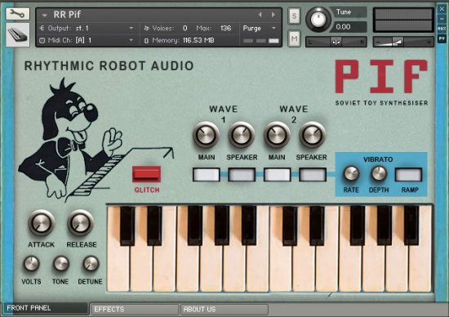
Task: Switch to the Effects tab
Action: [135, 310]
